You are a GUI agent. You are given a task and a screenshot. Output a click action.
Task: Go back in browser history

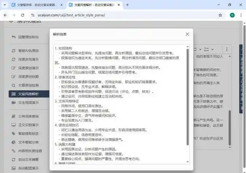[x=5, y=15]
